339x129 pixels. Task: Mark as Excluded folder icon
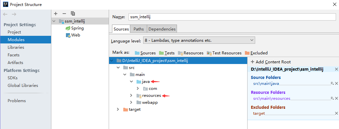coord(247,53)
